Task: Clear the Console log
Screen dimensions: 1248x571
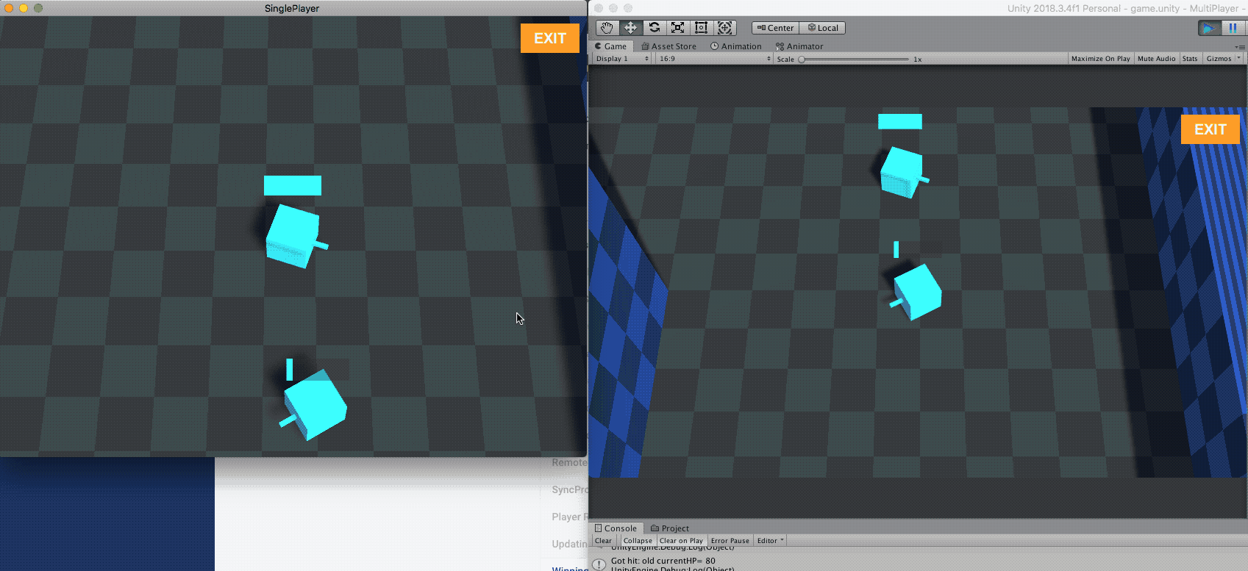Action: (x=603, y=541)
